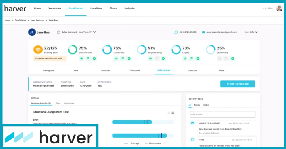The width and height of the screenshot is (286, 149).
Task: Click the email envelope icon
Action: pyautogui.click(x=203, y=32)
